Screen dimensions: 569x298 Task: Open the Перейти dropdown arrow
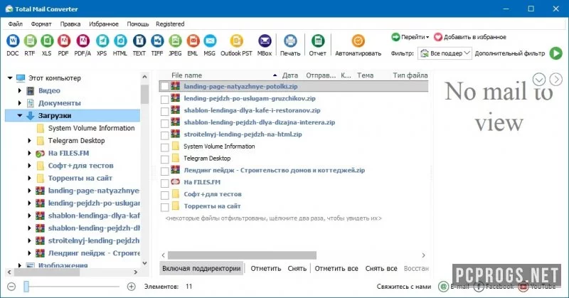coord(427,37)
